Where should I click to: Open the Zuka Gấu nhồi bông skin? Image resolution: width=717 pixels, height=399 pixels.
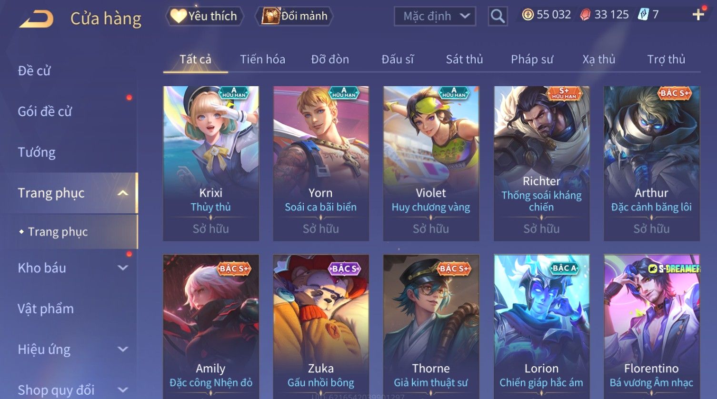tap(321, 326)
